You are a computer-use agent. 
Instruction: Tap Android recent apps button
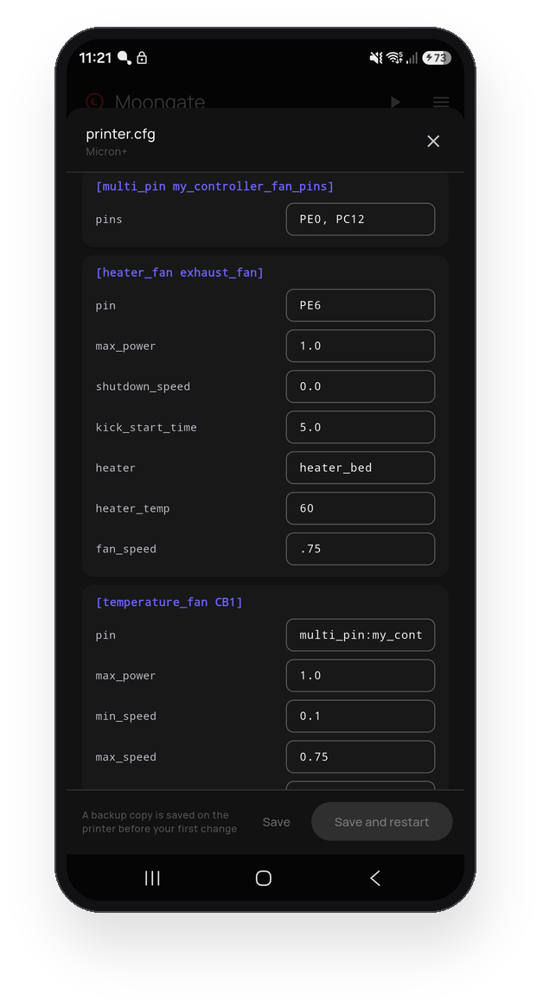coord(152,878)
